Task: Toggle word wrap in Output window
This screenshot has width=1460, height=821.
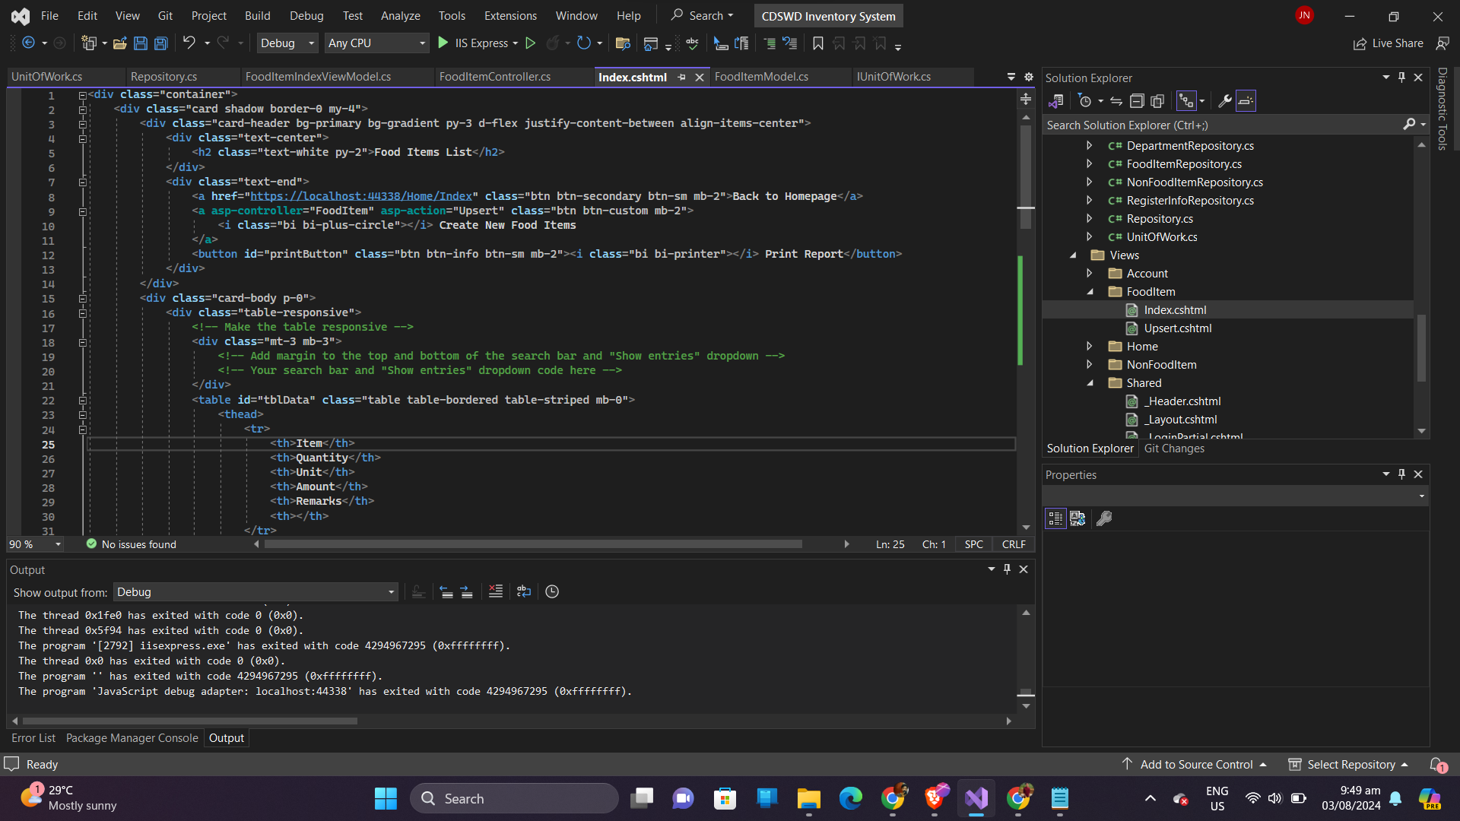Action: 524,591
